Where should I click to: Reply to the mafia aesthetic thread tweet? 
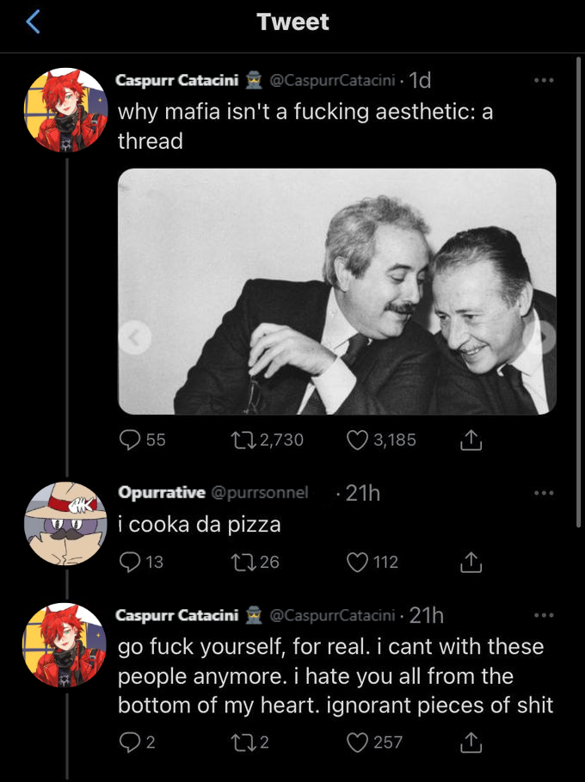129,440
